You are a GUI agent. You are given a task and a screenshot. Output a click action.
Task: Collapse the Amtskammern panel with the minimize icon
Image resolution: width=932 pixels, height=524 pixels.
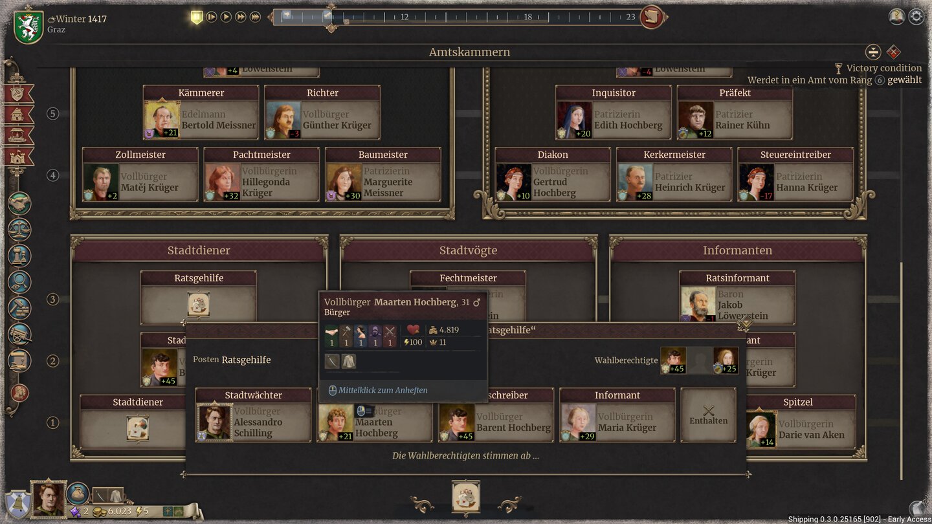tap(873, 52)
